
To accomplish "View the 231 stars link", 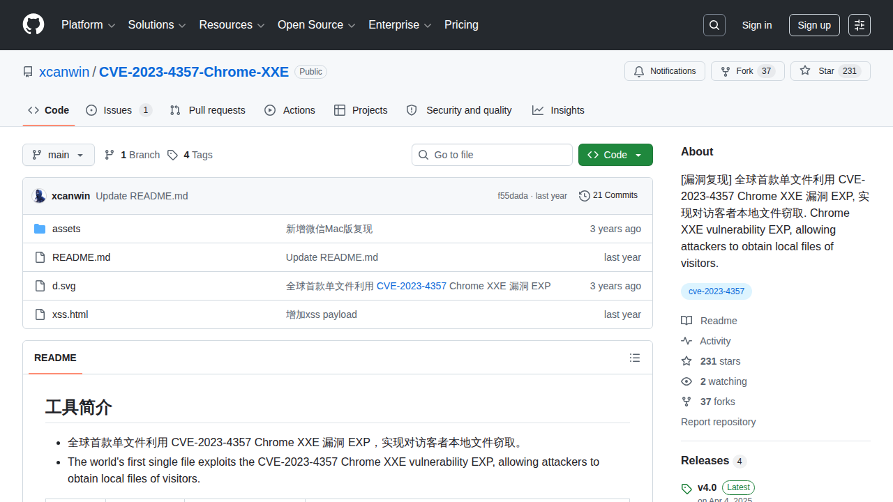I will 711,361.
